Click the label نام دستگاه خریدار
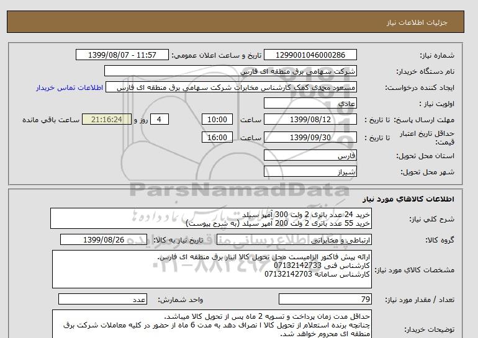 [425, 71]
